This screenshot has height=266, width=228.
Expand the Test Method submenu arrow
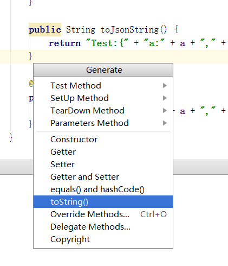(165, 85)
